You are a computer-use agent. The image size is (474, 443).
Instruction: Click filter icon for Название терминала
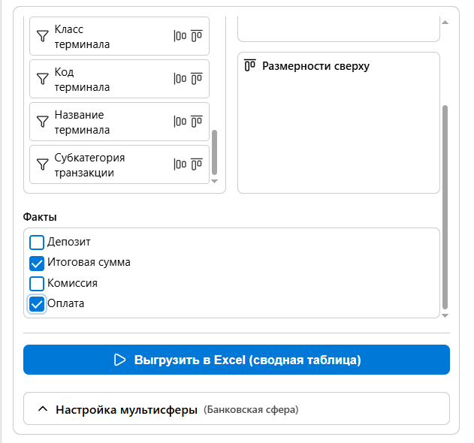[x=43, y=122]
